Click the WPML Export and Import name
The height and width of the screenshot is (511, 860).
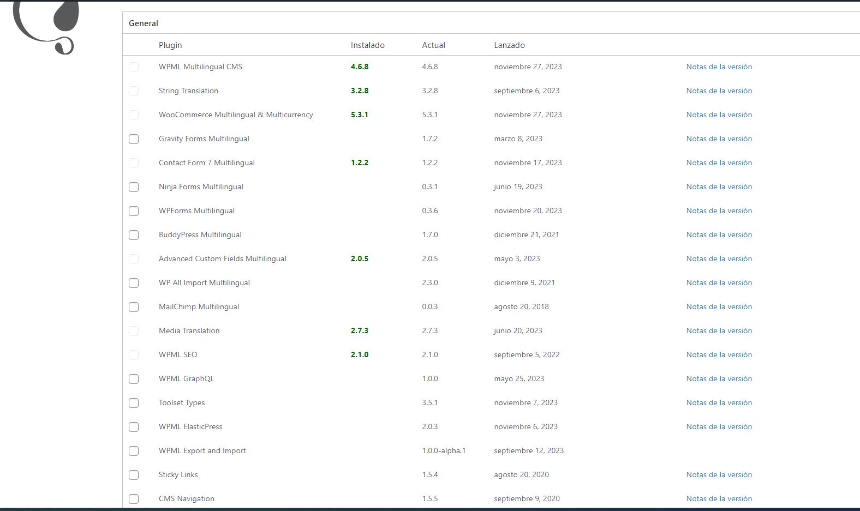coord(202,450)
